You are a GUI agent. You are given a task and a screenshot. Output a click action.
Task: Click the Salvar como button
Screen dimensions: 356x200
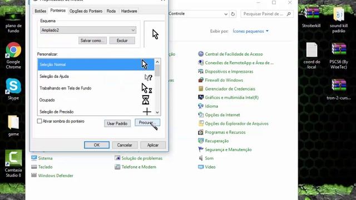[92, 41]
